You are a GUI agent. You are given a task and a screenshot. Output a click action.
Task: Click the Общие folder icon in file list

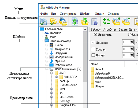(x=92, y=86)
